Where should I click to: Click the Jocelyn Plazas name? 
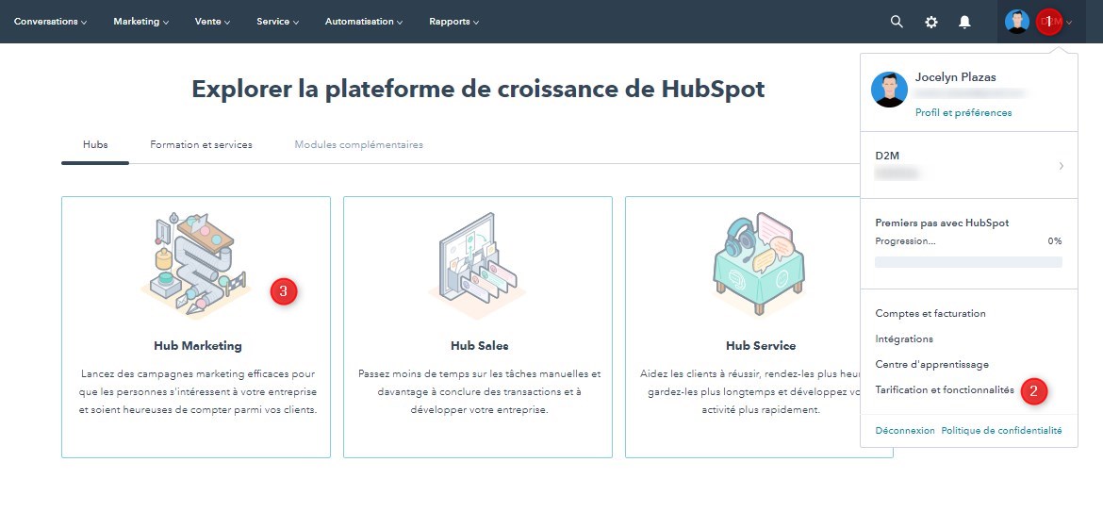(955, 77)
